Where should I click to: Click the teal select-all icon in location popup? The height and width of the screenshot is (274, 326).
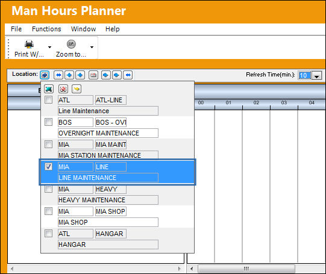tap(49, 89)
